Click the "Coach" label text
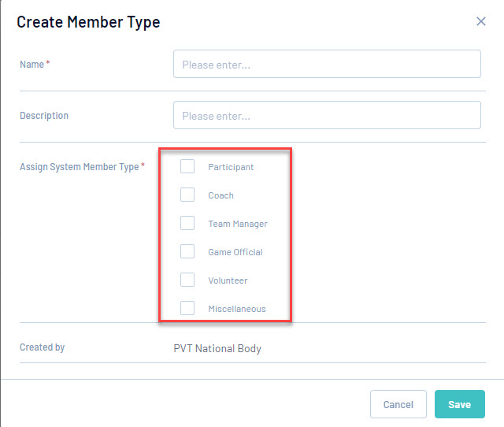Viewport: 504px width, 427px height. point(220,195)
